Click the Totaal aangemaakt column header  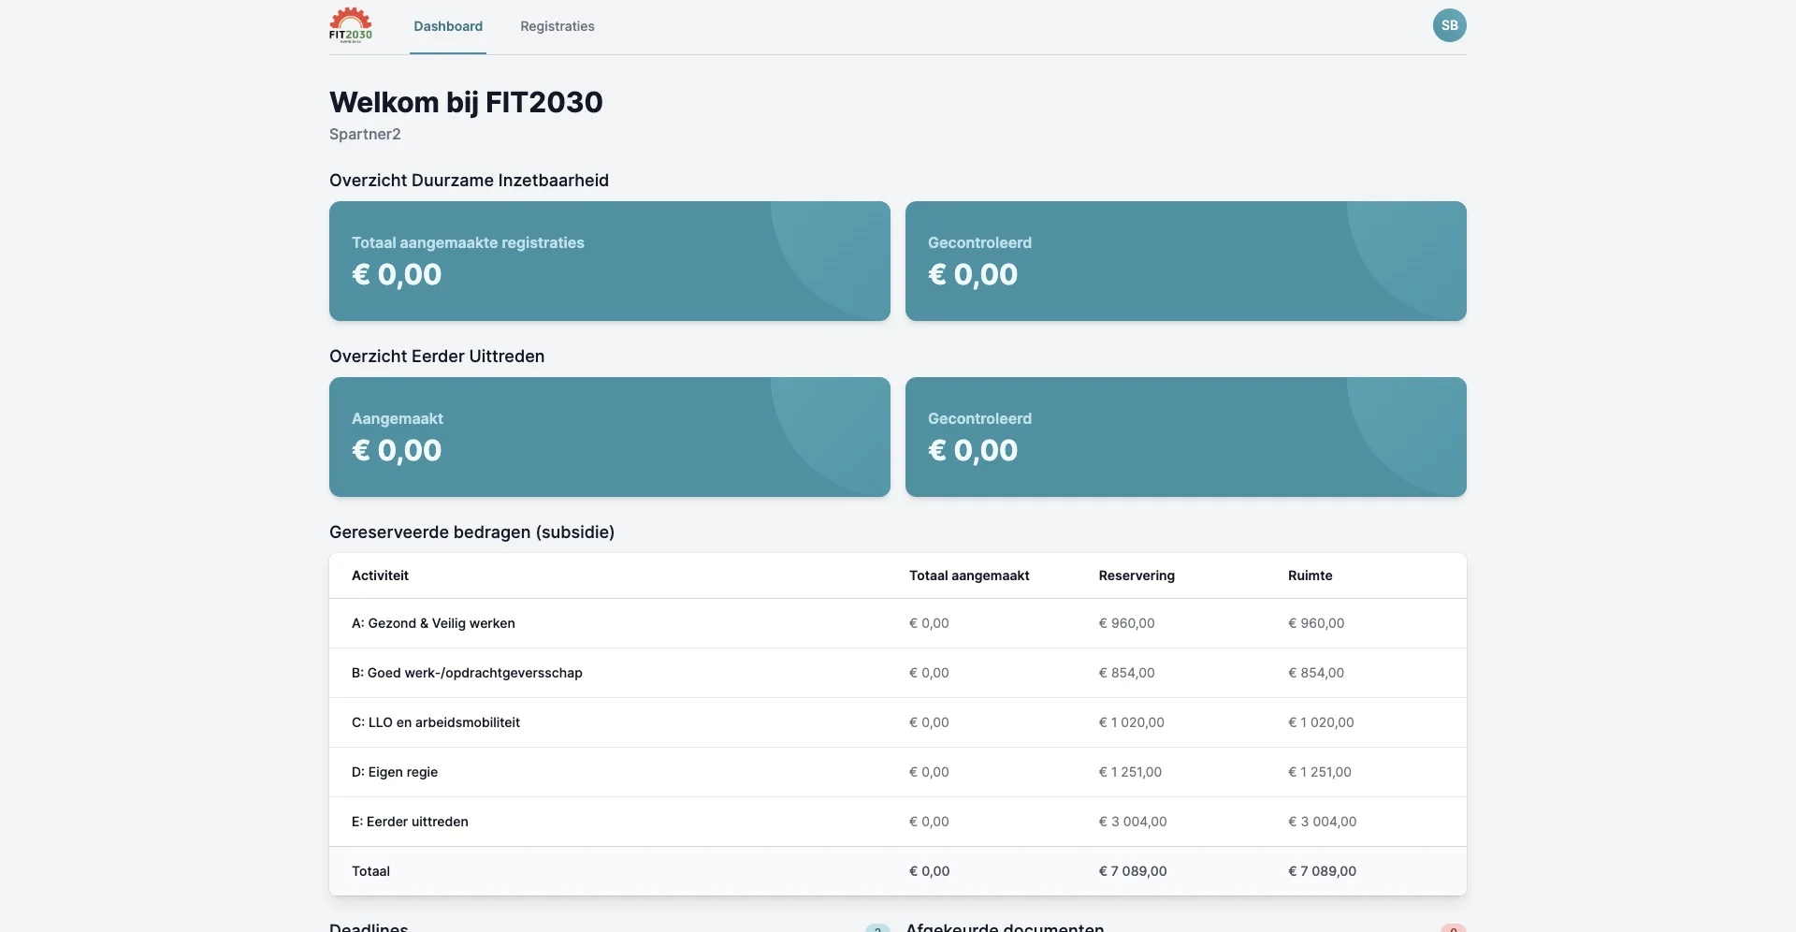pyautogui.click(x=968, y=575)
